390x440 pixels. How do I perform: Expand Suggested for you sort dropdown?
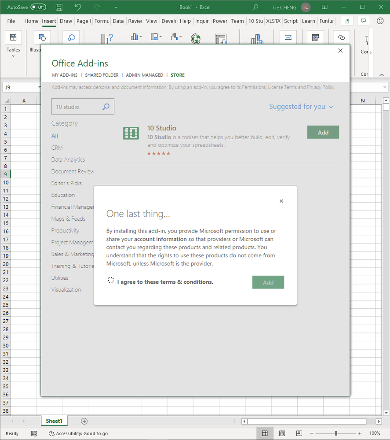(x=301, y=107)
